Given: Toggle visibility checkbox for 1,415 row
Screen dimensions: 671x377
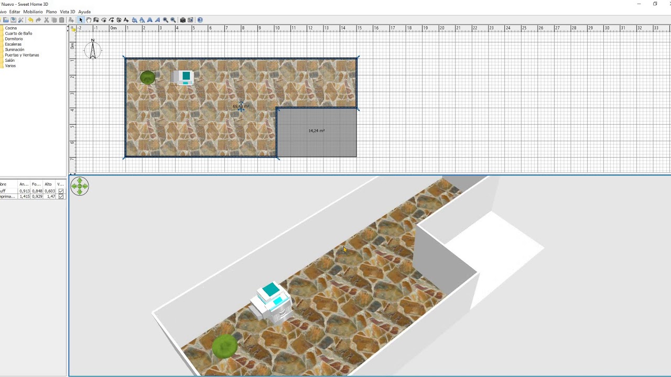Looking at the screenshot, I should pos(61,196).
